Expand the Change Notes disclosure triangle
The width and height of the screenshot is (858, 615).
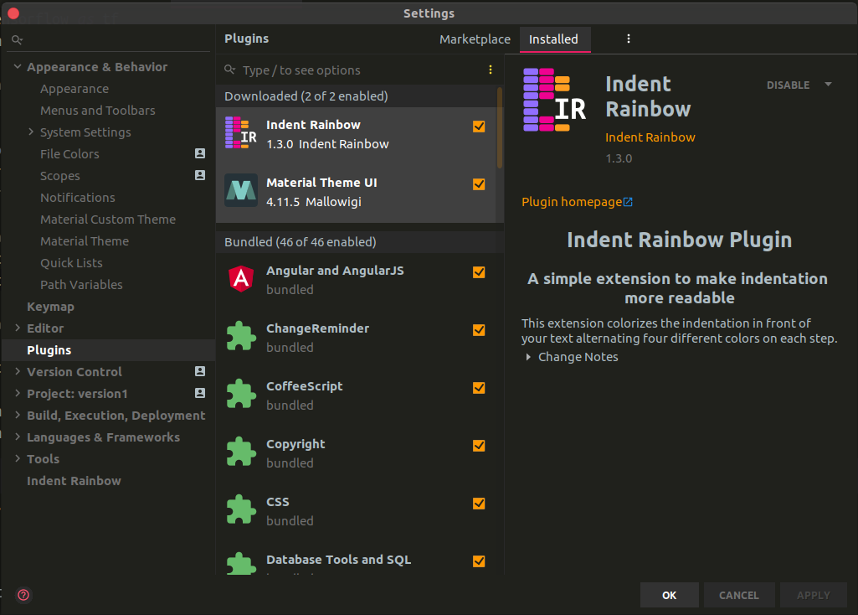(x=528, y=357)
